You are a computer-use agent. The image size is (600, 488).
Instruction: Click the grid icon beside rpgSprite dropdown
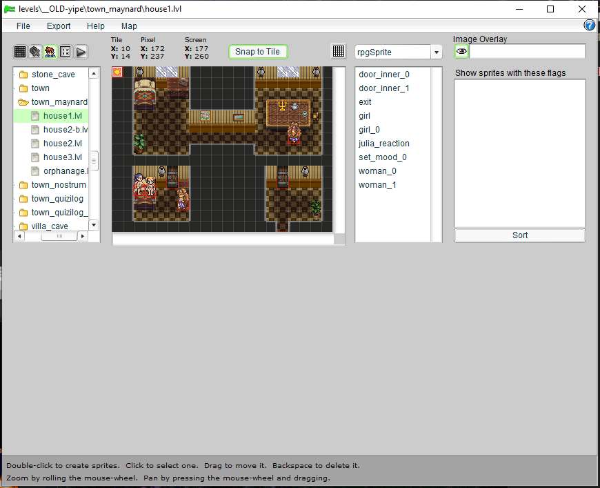tap(339, 52)
